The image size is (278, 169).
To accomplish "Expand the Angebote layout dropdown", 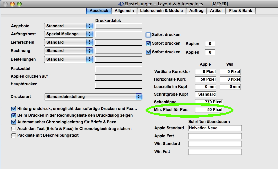I will [69, 26].
